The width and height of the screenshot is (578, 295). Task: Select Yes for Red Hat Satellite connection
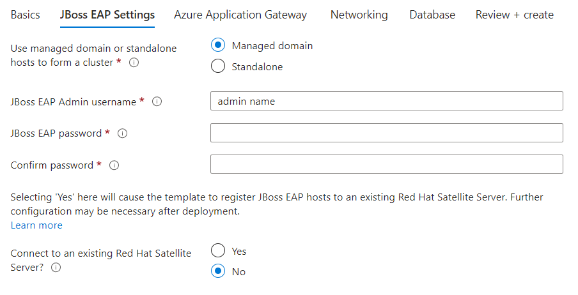pyautogui.click(x=218, y=250)
